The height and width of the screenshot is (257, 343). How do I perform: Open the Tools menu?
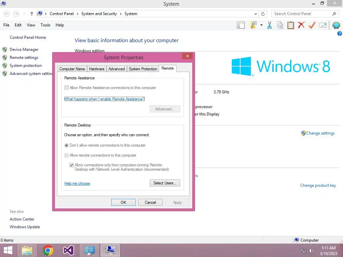45,25
